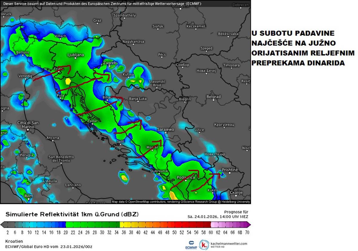The height and width of the screenshot is (251, 358).
Task: Click the Belgrad city marker
Action: [213, 101]
